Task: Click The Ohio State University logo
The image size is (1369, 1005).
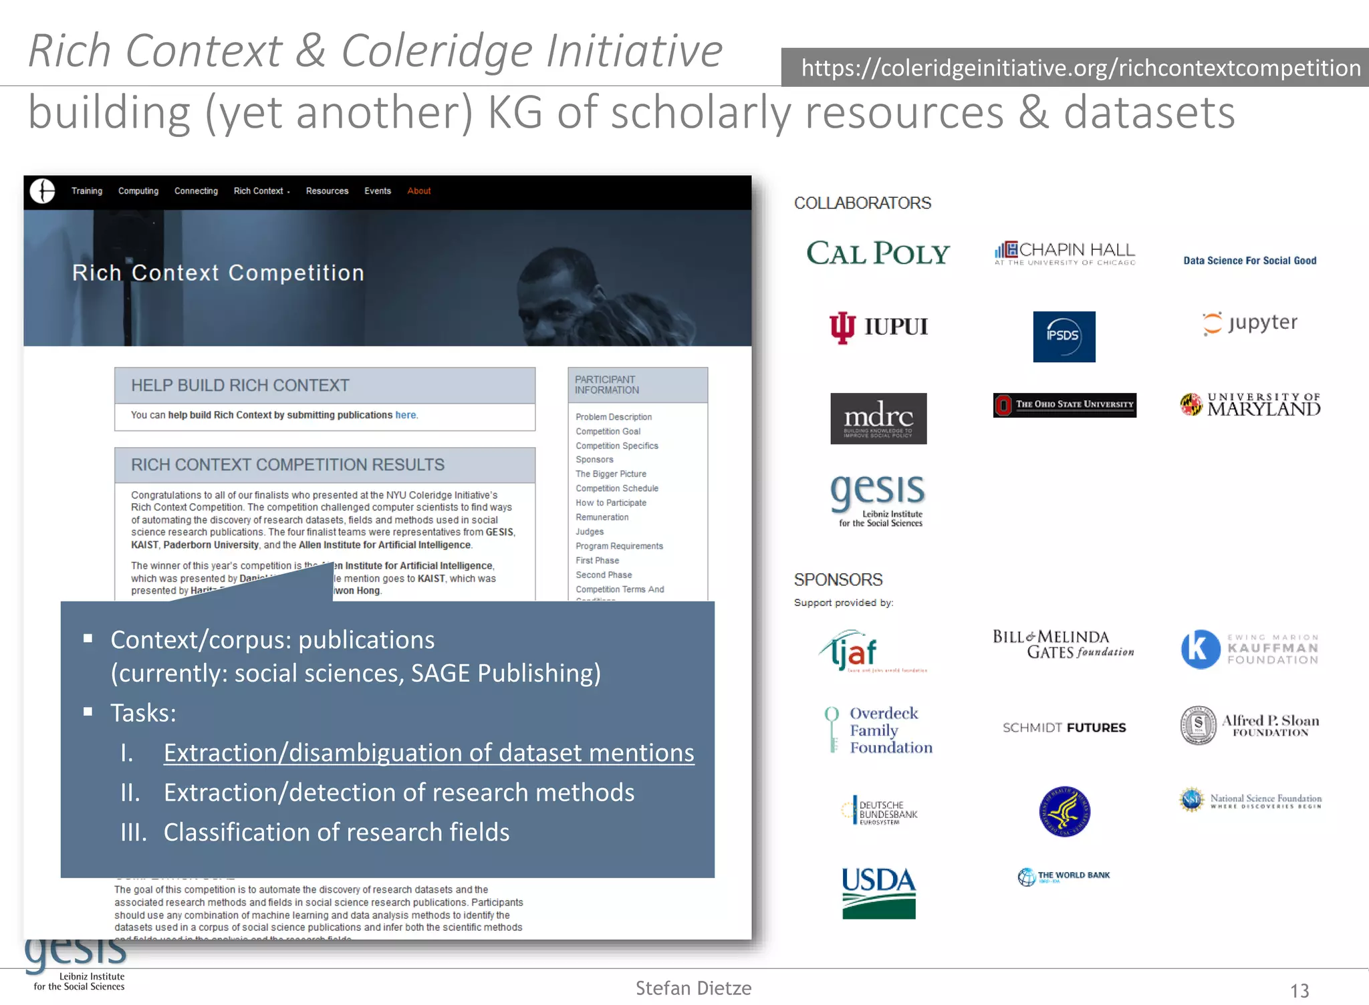Action: click(1064, 405)
